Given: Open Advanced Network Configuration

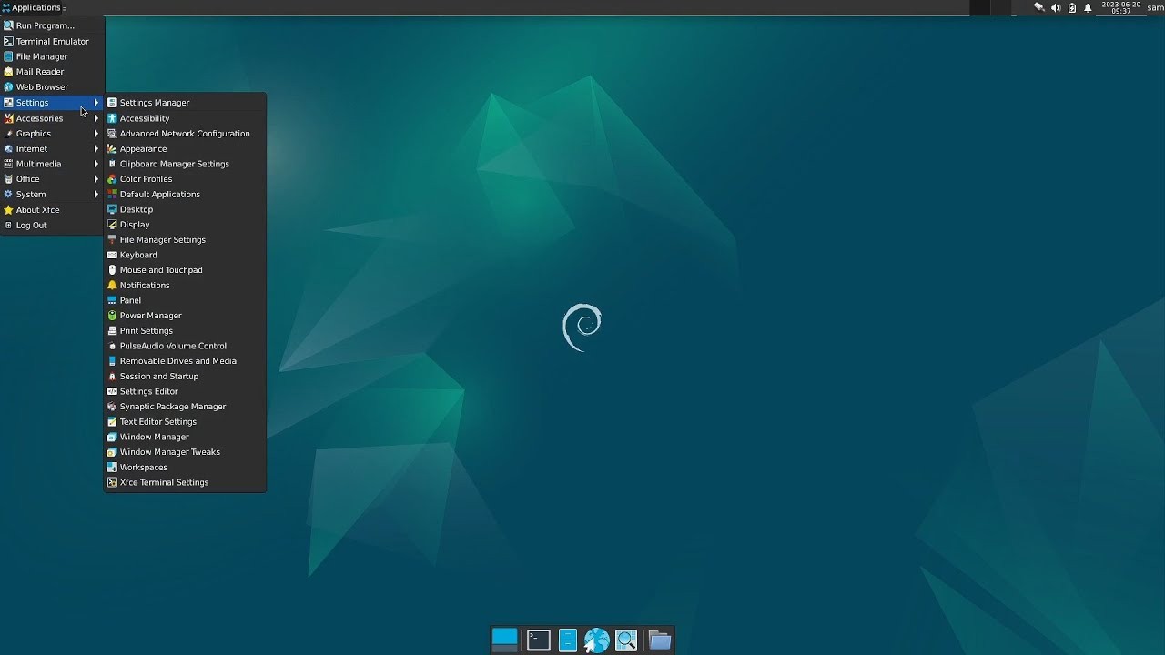Looking at the screenshot, I should [x=186, y=134].
